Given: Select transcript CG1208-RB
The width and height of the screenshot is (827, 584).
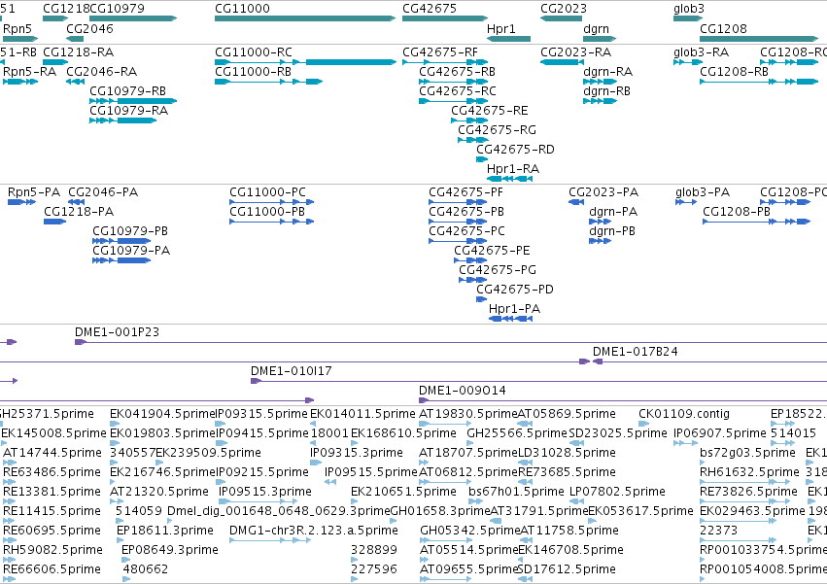Looking at the screenshot, I should pyautogui.click(x=734, y=71).
